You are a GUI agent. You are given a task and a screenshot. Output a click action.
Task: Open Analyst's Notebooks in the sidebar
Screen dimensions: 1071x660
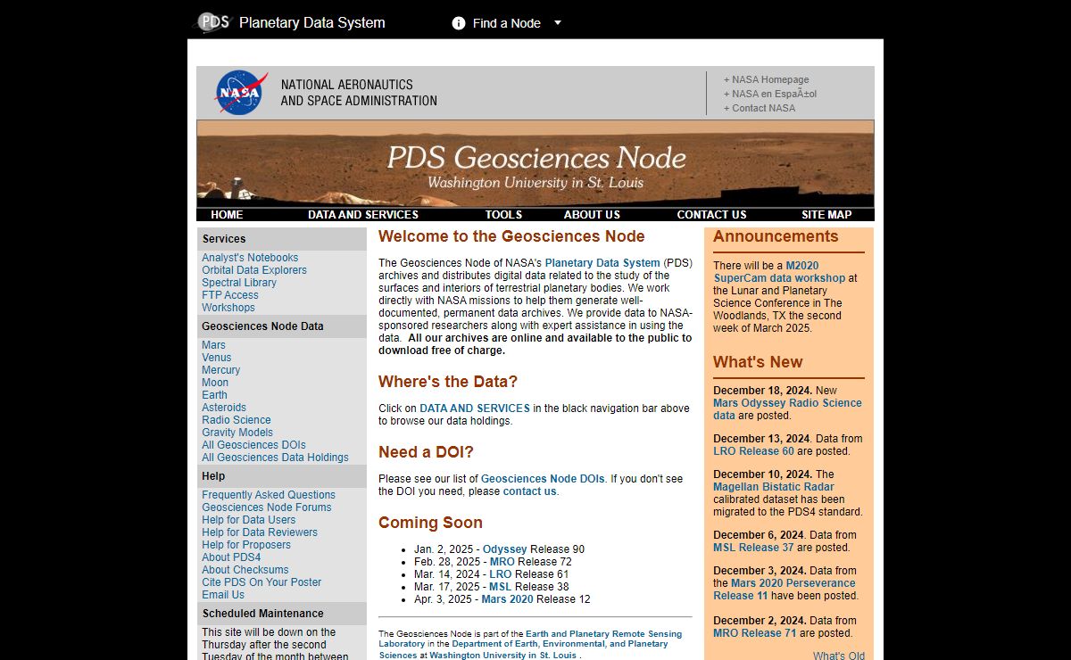point(250,258)
